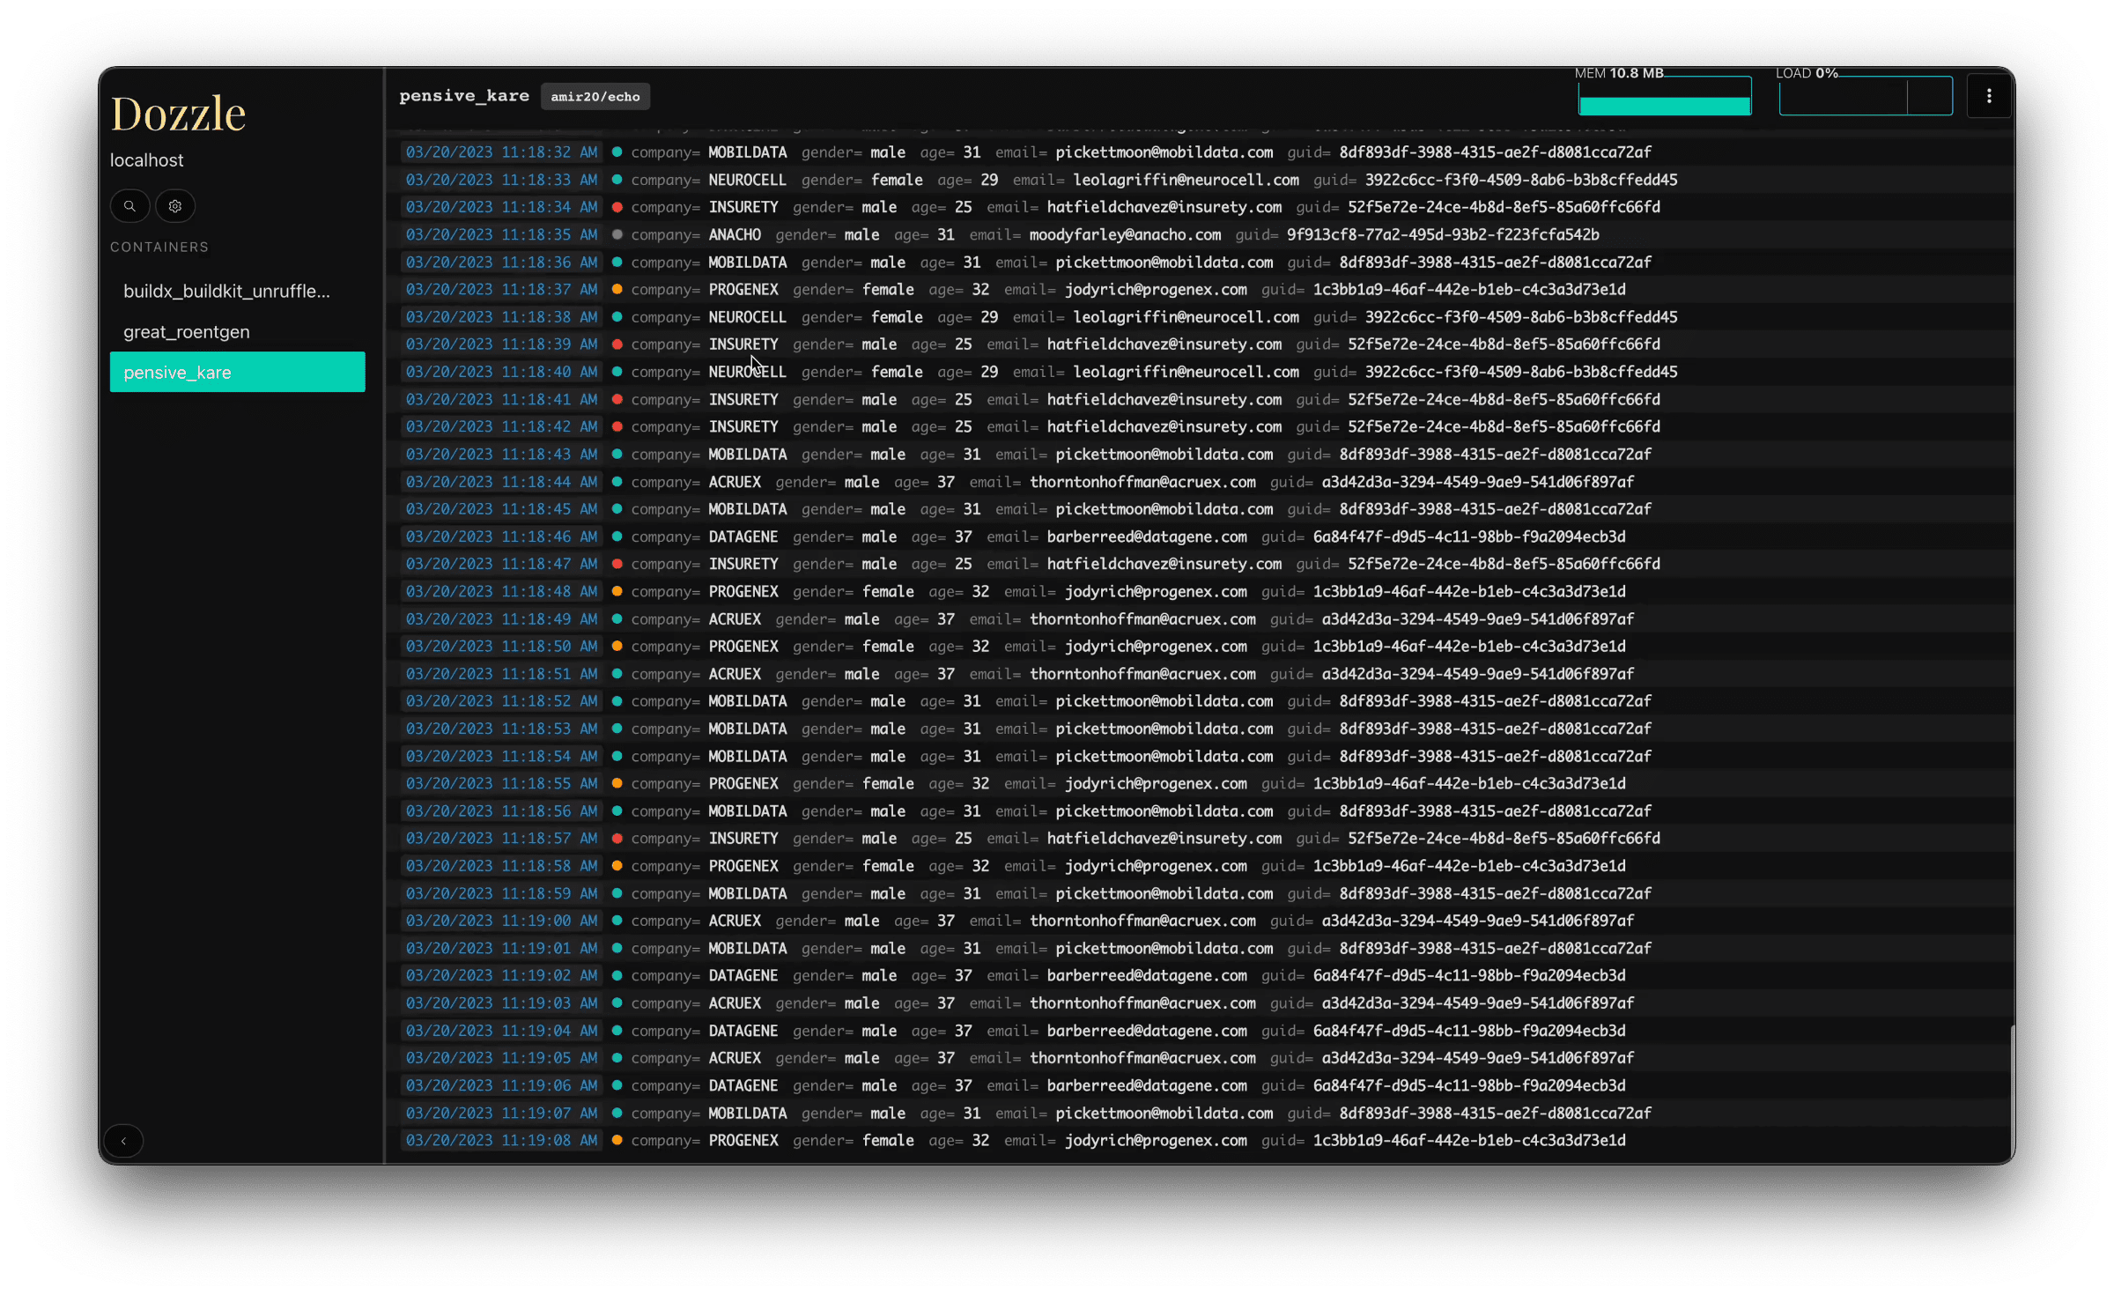The width and height of the screenshot is (2114, 1295).
Task: Click the amir20/echo image tag
Action: coord(595,97)
